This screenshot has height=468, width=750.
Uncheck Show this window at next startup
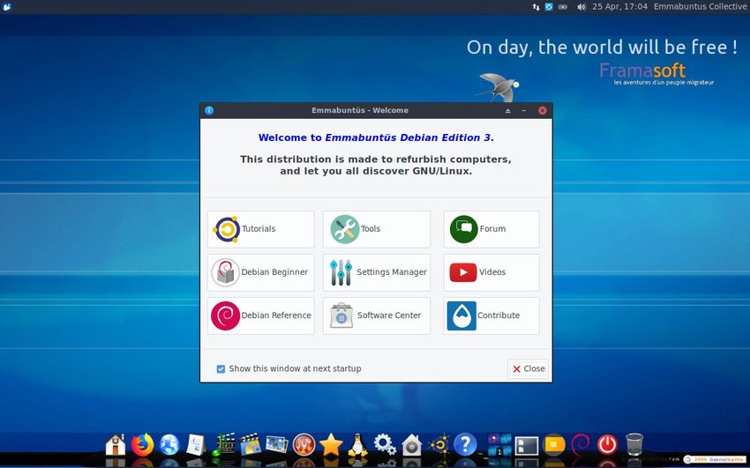[x=221, y=368]
